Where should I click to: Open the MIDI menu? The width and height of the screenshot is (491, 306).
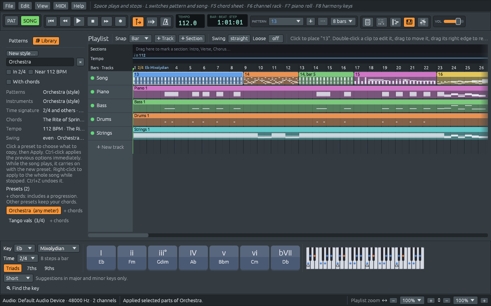tap(60, 6)
